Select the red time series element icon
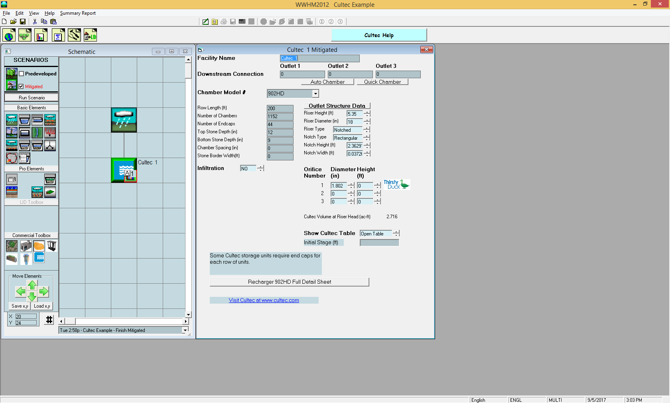This screenshot has width=670, height=403. 50,132
